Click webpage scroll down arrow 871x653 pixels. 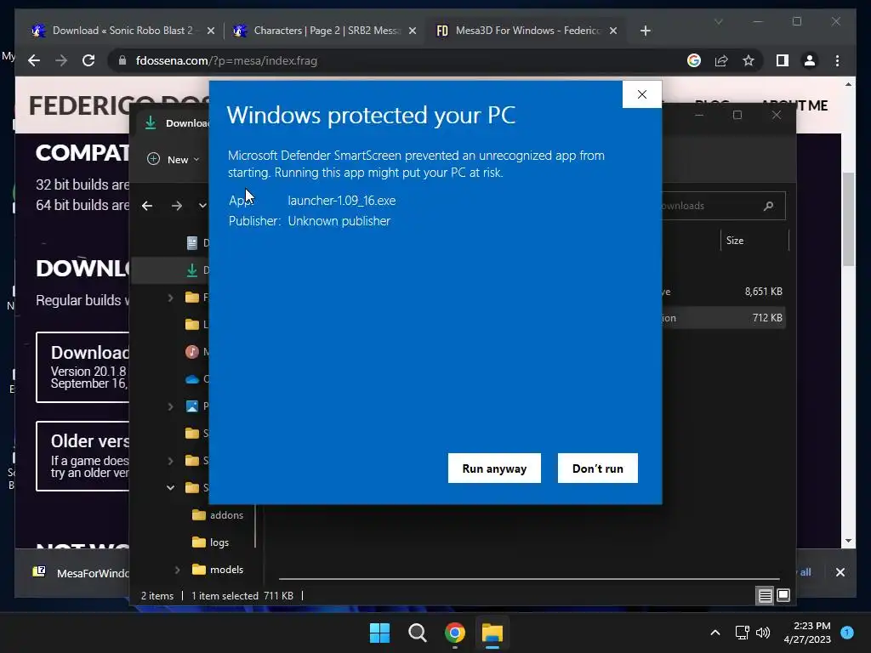pos(848,541)
